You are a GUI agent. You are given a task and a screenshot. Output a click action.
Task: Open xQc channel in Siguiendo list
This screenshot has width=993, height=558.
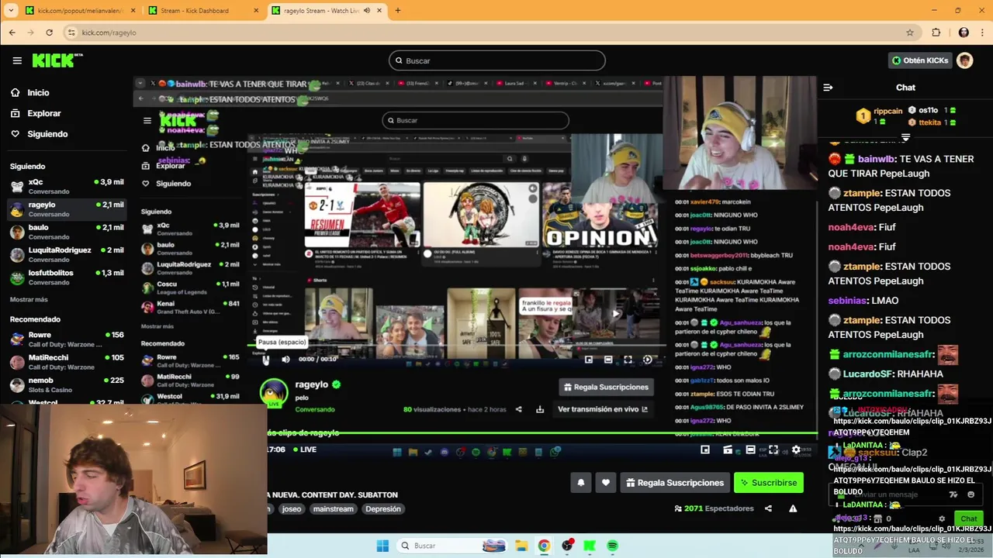tap(67, 186)
